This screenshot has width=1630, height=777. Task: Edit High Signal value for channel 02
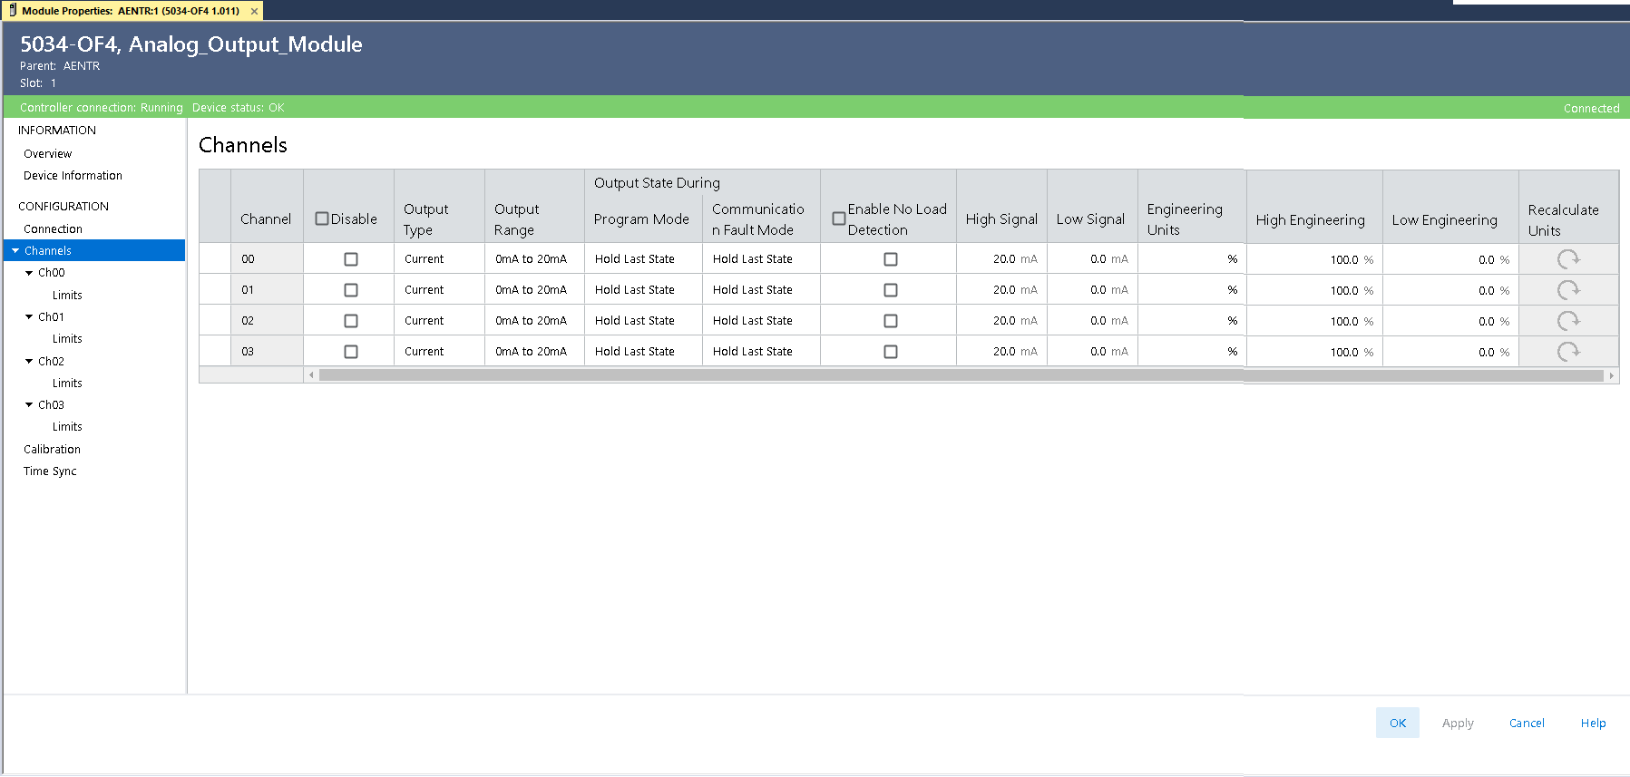(1001, 321)
